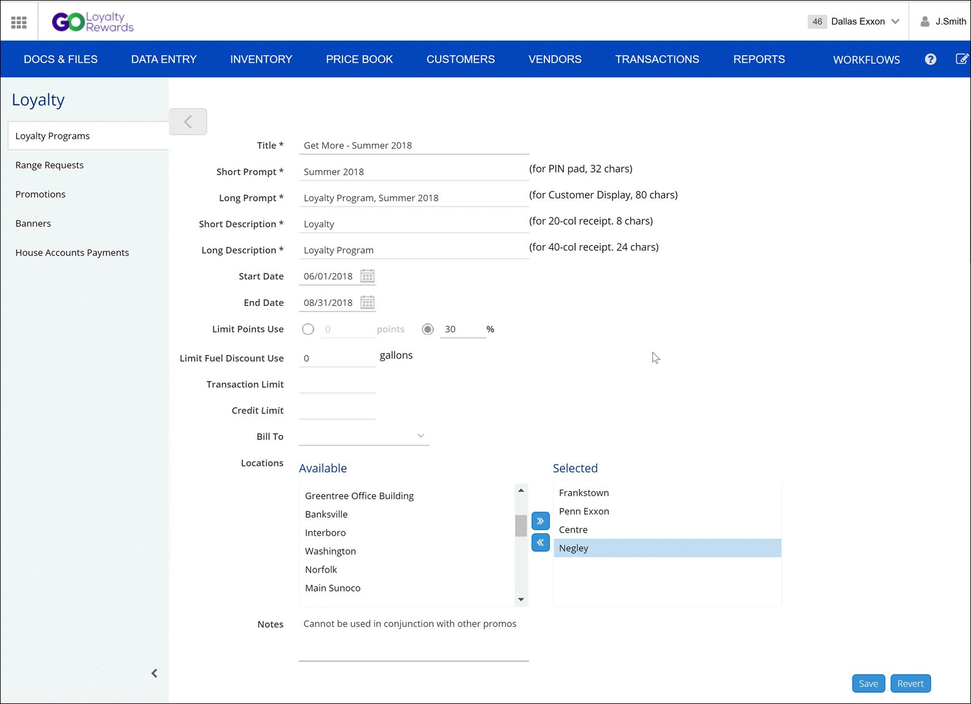Open the CUSTOMERS menu
The width and height of the screenshot is (971, 704).
click(x=461, y=59)
